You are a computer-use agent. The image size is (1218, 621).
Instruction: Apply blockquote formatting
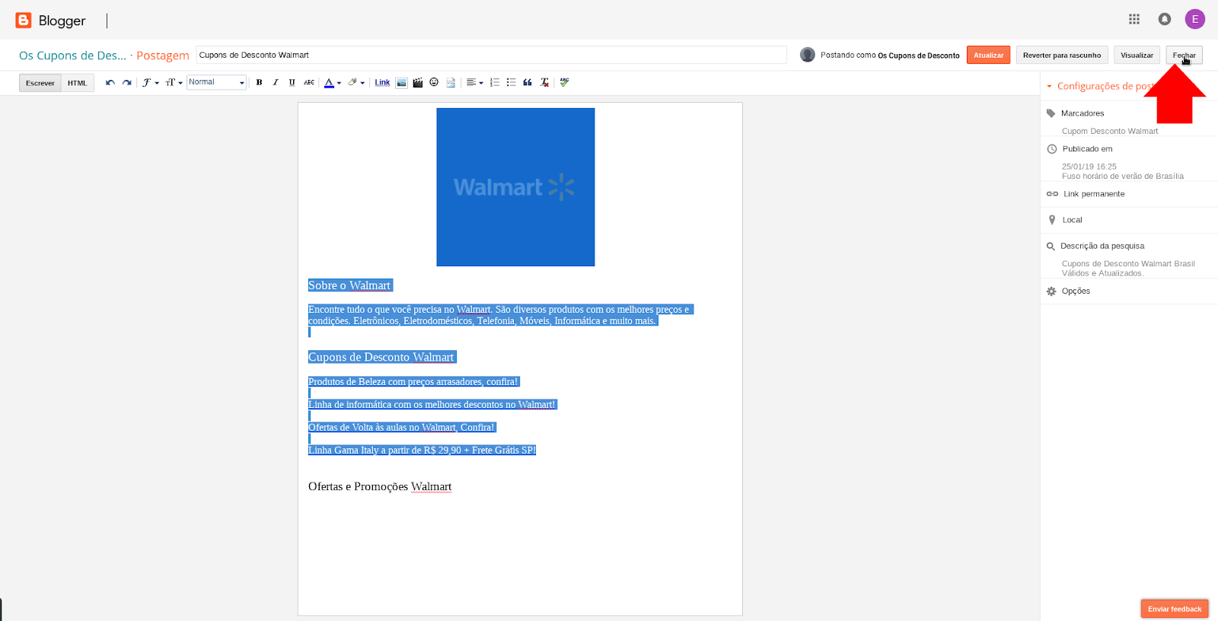click(x=528, y=82)
